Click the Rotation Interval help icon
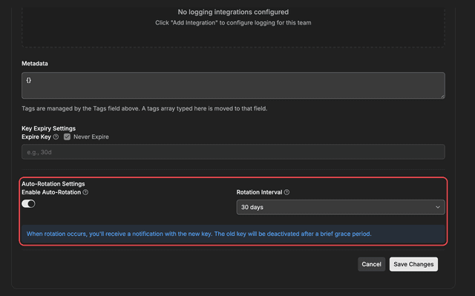 pyautogui.click(x=286, y=192)
